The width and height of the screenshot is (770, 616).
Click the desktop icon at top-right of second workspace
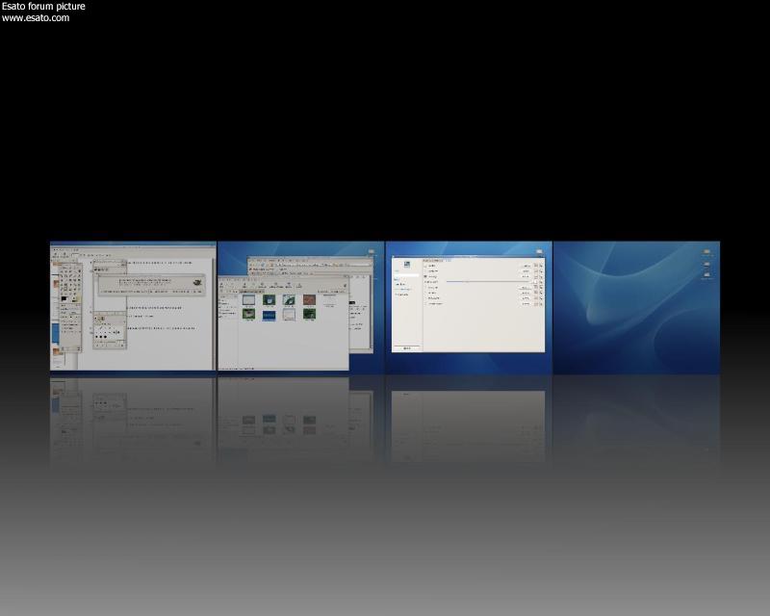(372, 251)
